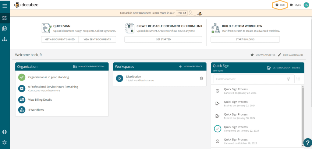The image size is (312, 149).
Task: Click the Find Document search field
Action: coord(248,79)
